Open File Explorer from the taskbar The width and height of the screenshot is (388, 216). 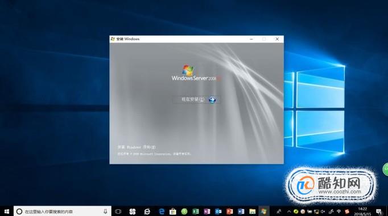click(x=253, y=211)
